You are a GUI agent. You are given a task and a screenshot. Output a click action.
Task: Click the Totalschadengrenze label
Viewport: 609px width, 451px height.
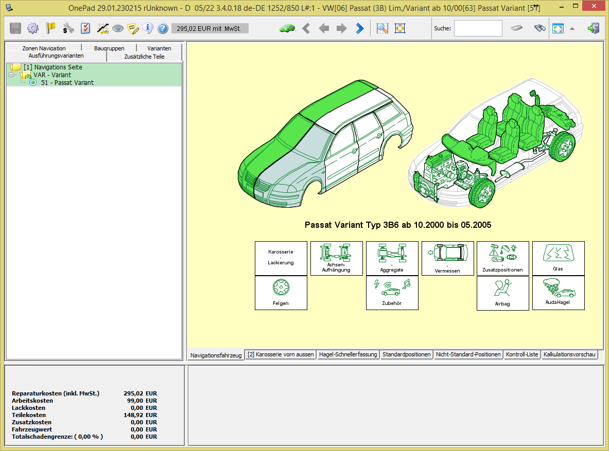[58, 437]
